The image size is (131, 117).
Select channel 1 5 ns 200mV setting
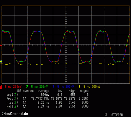[x=13, y=87]
